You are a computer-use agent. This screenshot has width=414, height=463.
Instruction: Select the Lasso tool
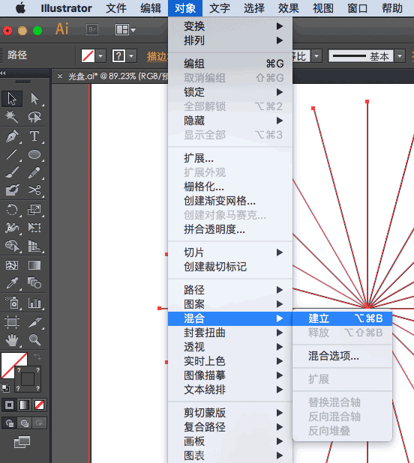tap(34, 117)
